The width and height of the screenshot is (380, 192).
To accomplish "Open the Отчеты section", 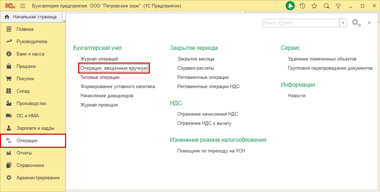I will [33, 153].
